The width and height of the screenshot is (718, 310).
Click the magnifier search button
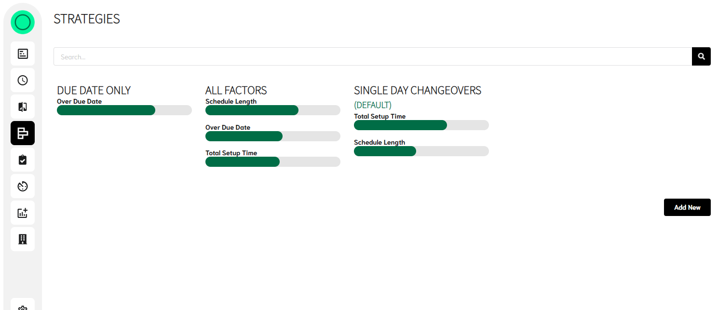701,56
